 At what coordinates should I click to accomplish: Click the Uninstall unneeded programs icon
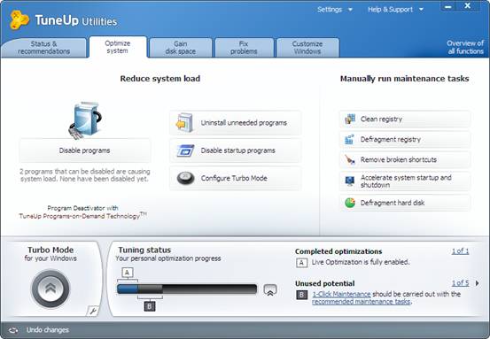184,123
